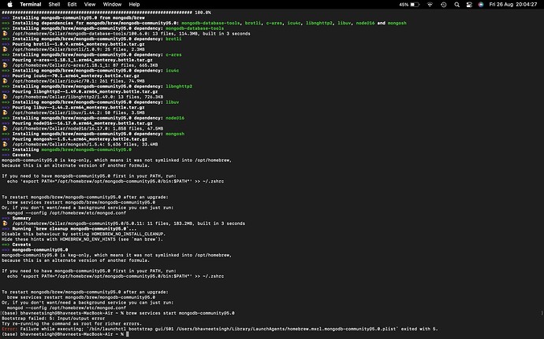
Task: Click the Time Machine menu bar icon
Action: [445, 4]
